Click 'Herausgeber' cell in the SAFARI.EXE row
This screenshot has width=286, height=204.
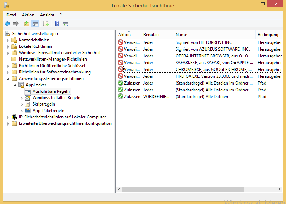point(270,63)
